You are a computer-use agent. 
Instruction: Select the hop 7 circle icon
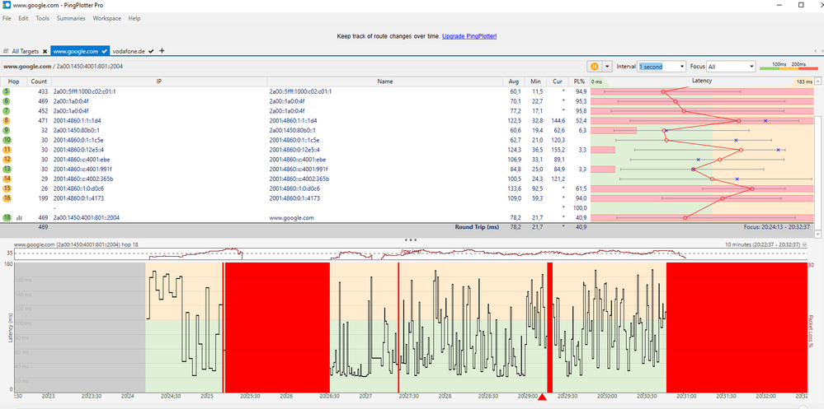click(7, 110)
